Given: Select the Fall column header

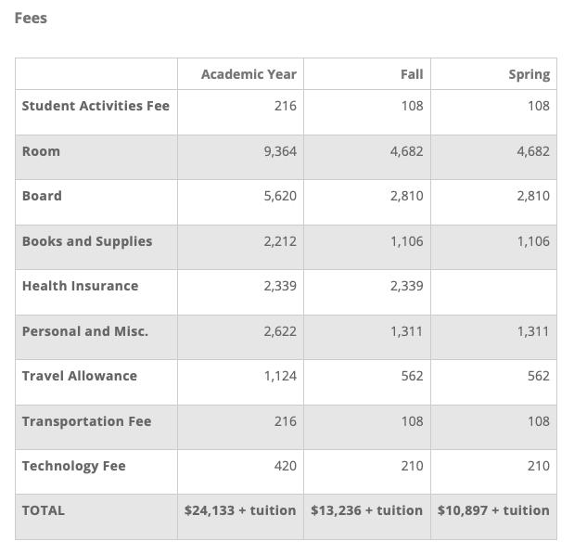Looking at the screenshot, I should 412,74.
